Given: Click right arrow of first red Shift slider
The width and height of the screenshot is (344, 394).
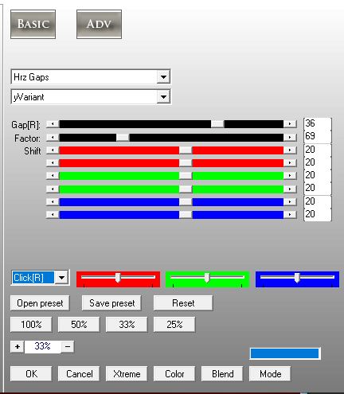Looking at the screenshot, I should [x=290, y=150].
